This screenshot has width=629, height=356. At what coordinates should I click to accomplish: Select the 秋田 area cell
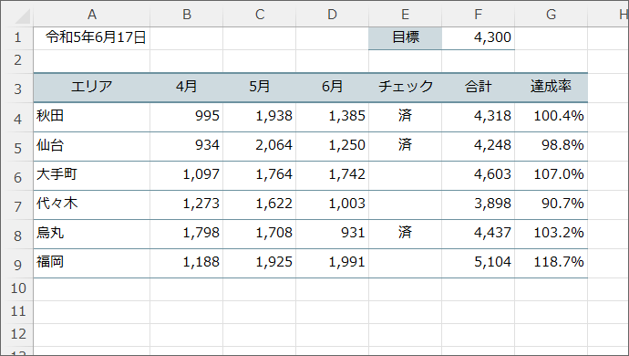pos(92,117)
